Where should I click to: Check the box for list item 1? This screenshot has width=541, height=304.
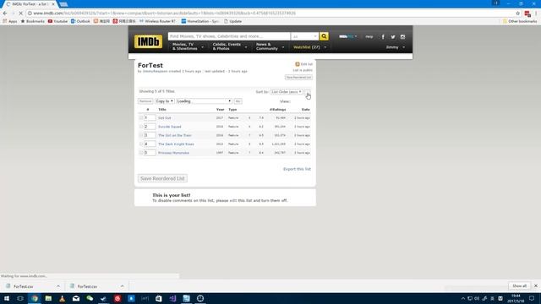point(141,118)
